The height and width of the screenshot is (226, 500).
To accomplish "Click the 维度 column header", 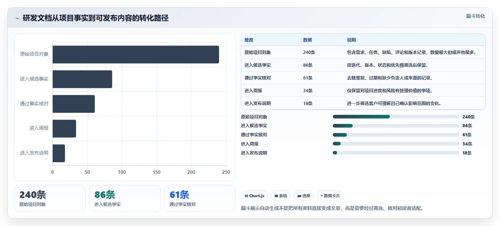I will coord(249,40).
